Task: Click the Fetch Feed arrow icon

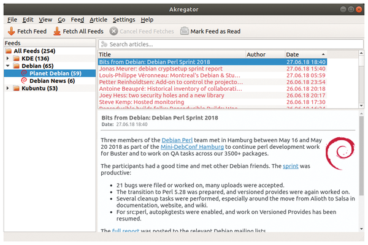Action: pos(11,31)
